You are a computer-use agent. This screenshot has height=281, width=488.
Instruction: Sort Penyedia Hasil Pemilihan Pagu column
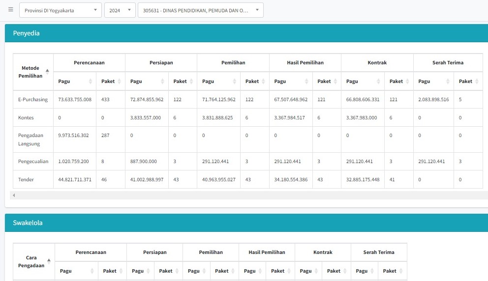[290, 81]
